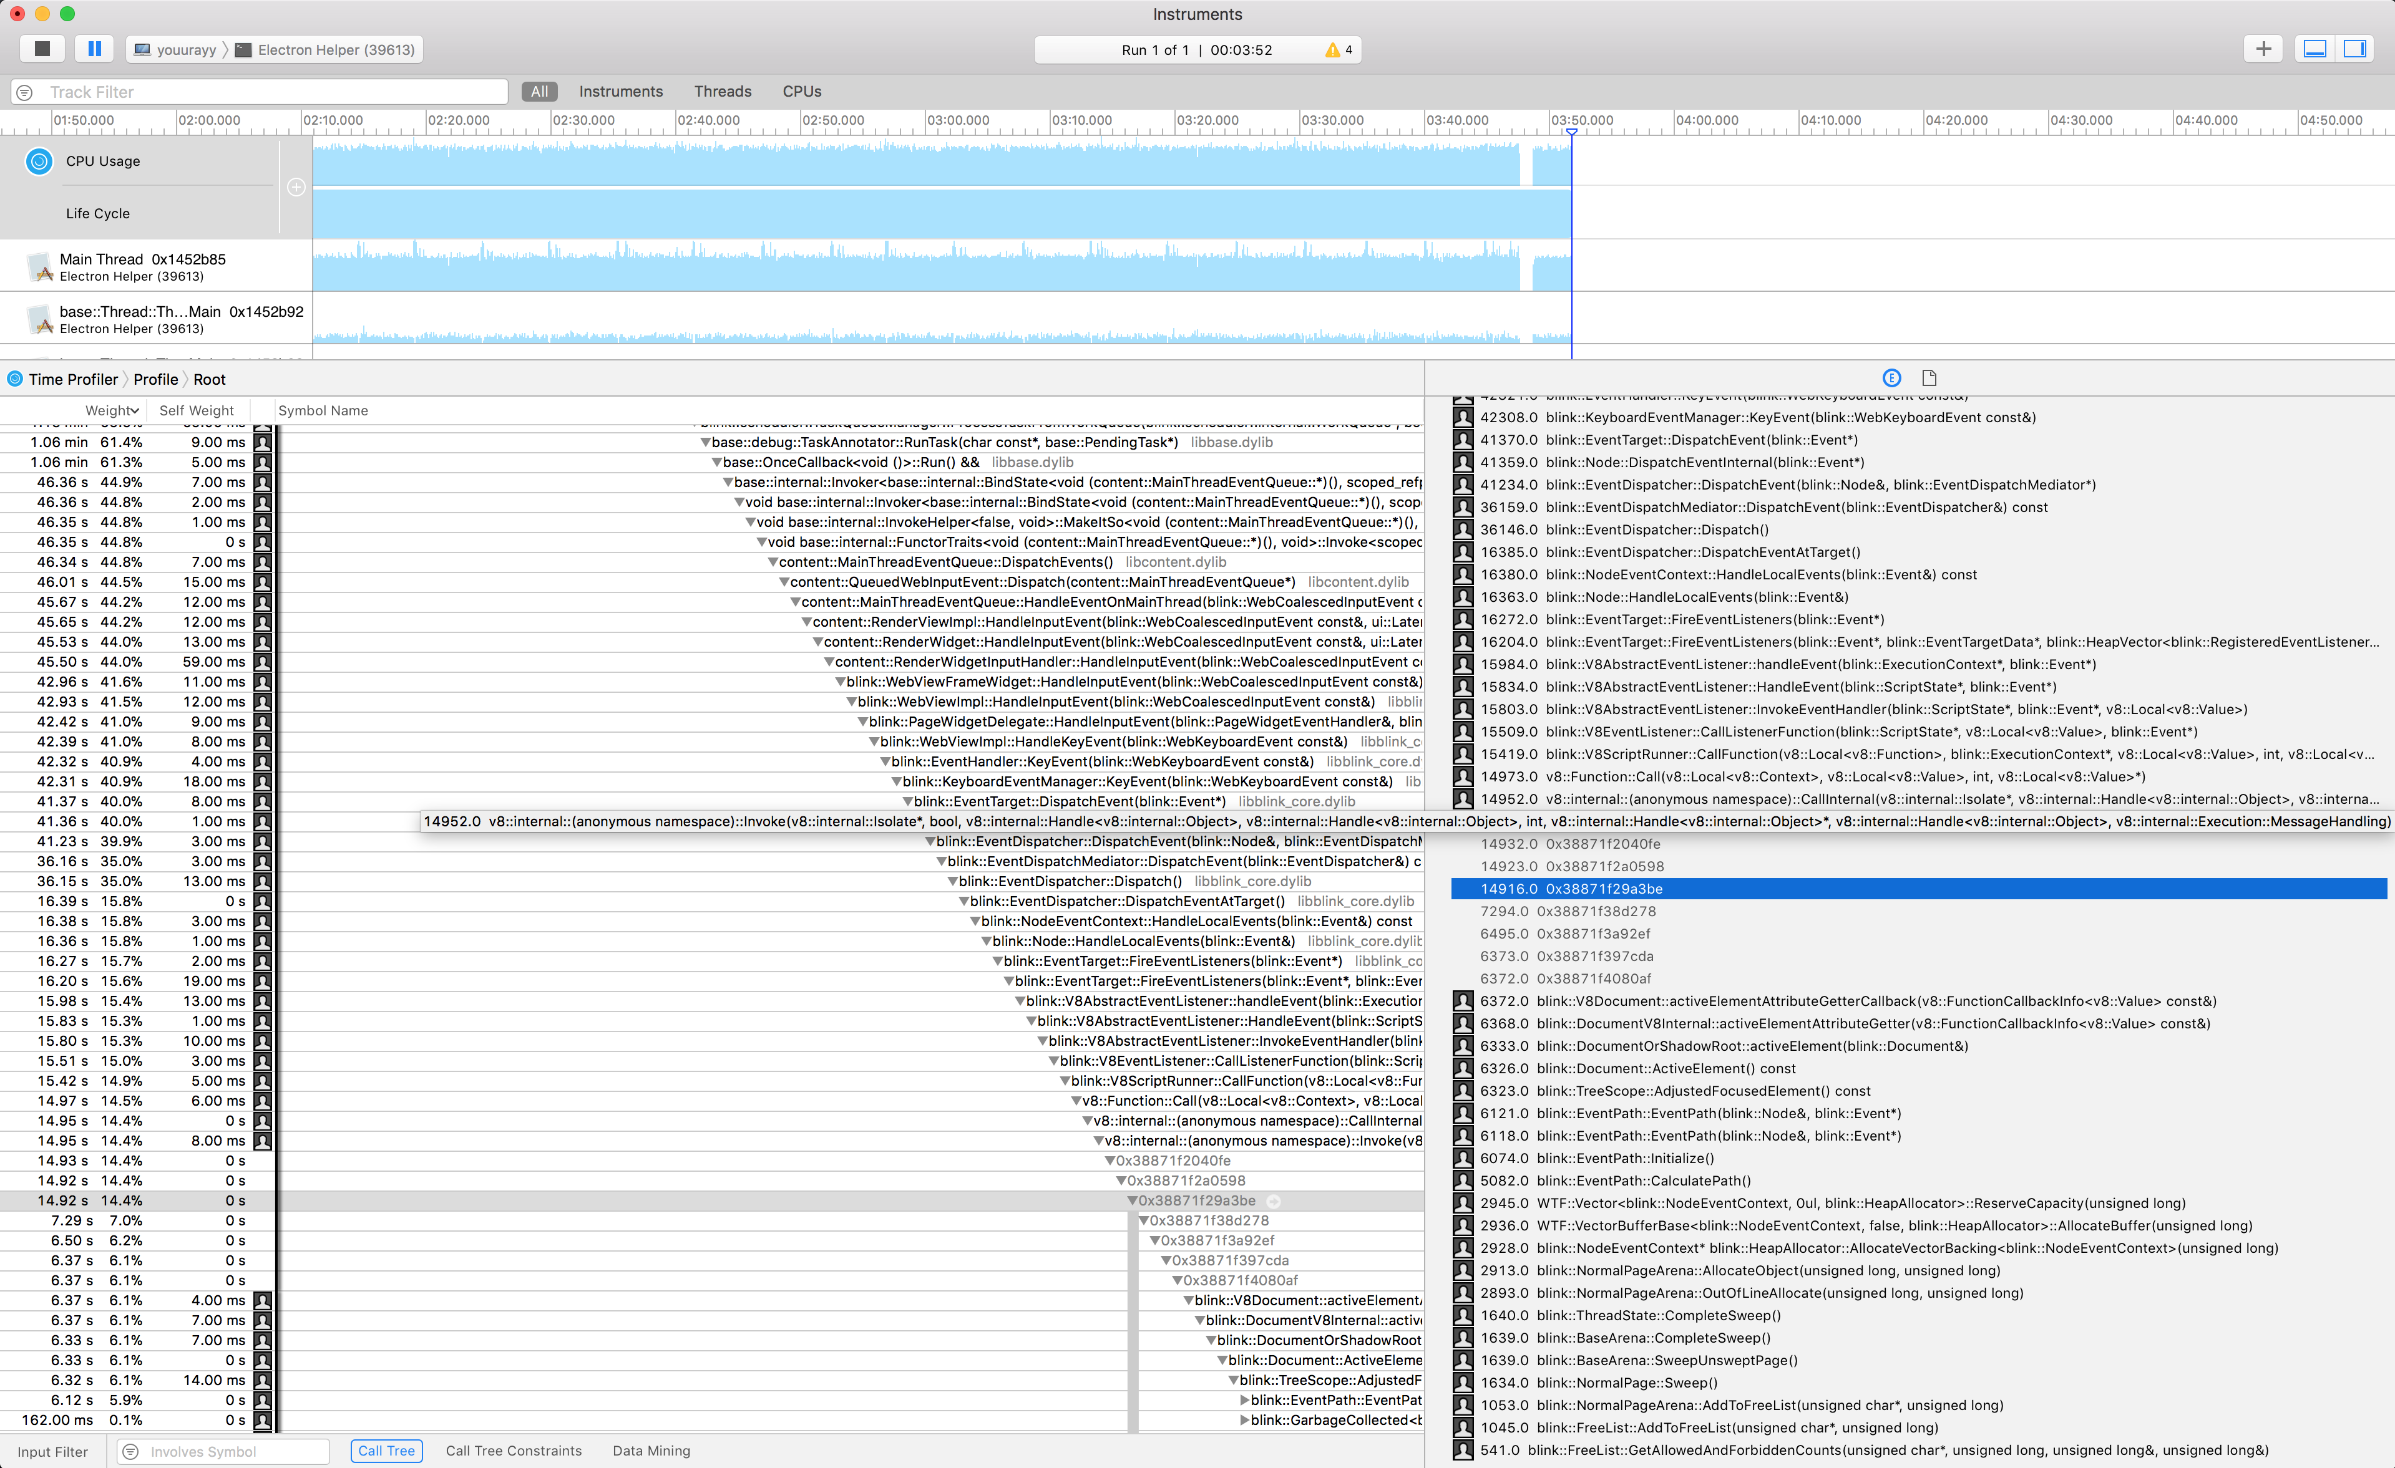Pause the trace recording
This screenshot has height=1468, width=2395.
(x=94, y=49)
